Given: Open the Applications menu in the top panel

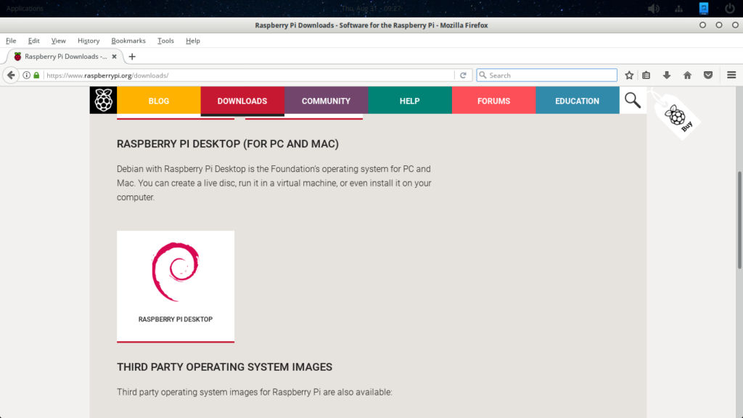Looking at the screenshot, I should click(25, 8).
